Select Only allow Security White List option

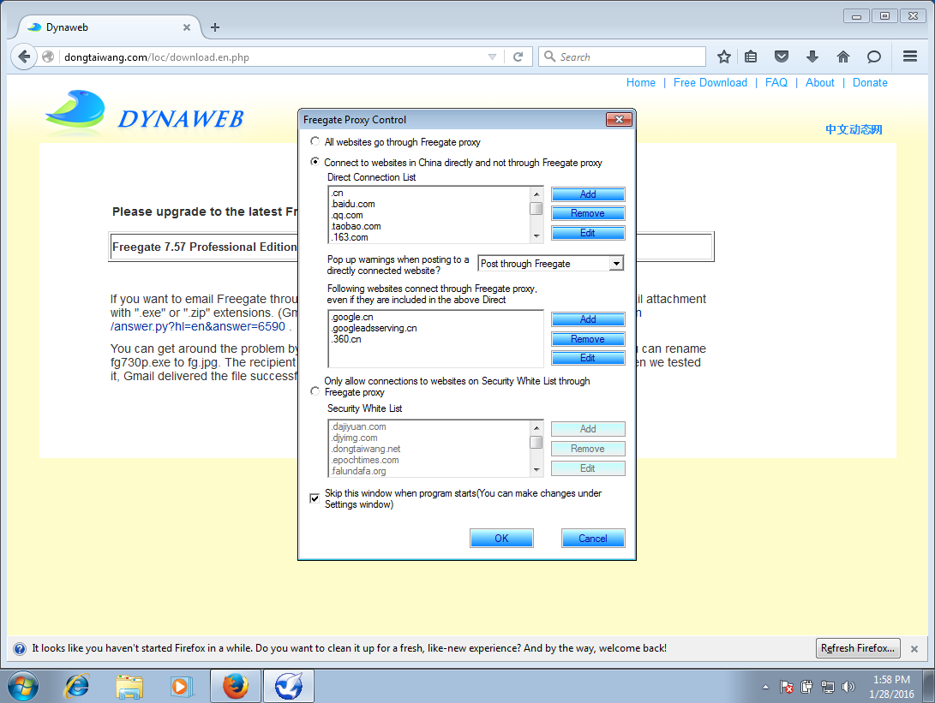click(x=315, y=391)
